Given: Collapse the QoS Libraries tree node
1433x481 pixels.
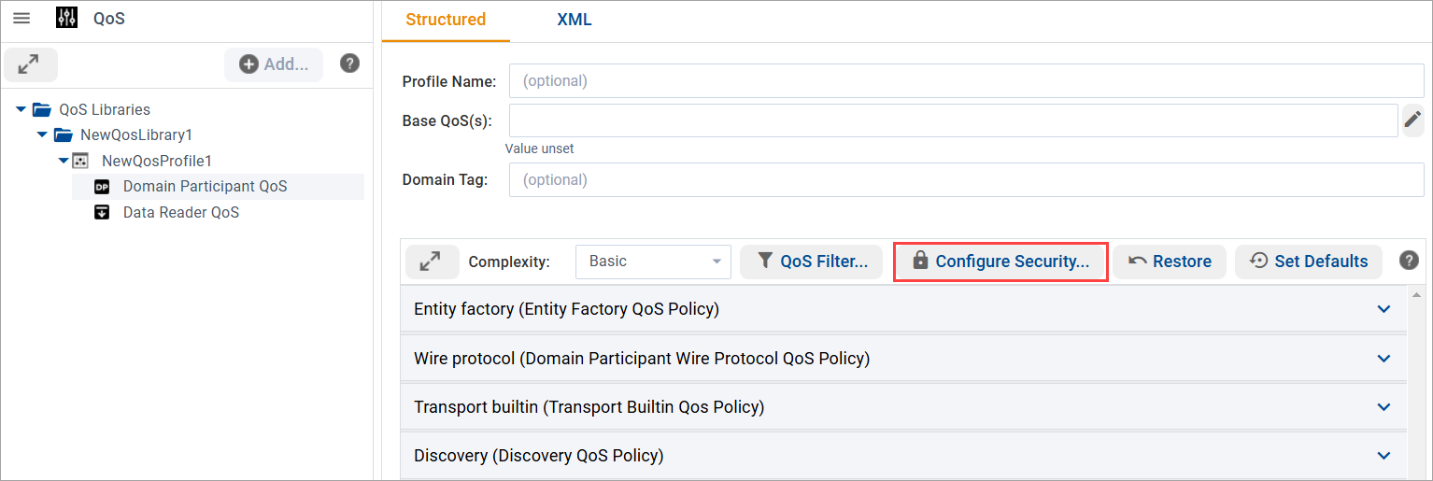Looking at the screenshot, I should pyautogui.click(x=21, y=109).
